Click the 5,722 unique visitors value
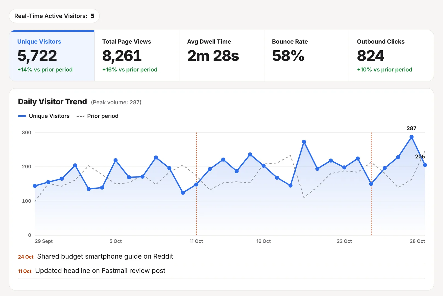The height and width of the screenshot is (296, 443). click(37, 56)
